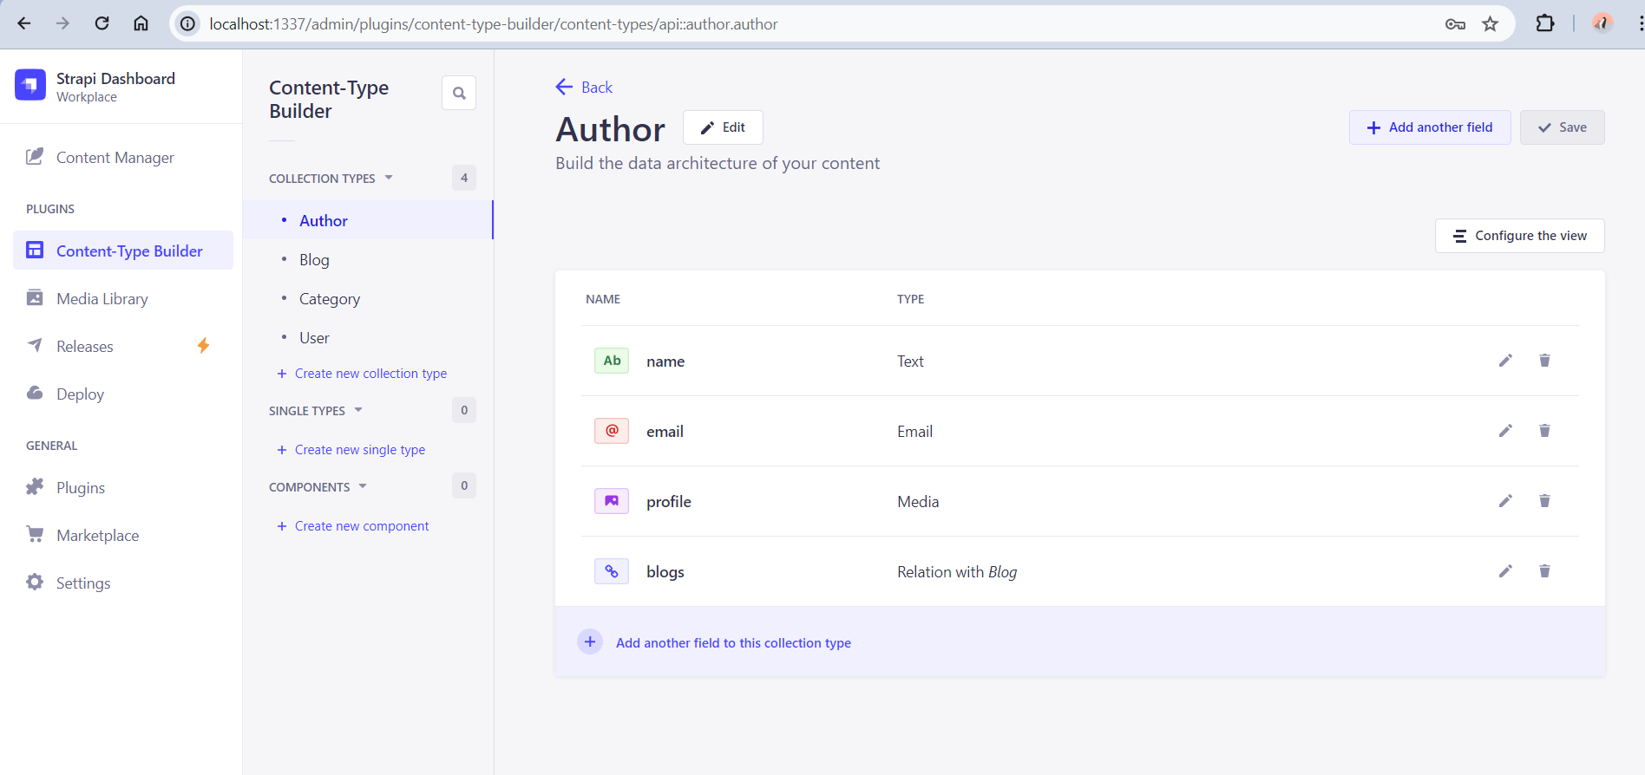Viewport: 1645px width, 775px height.
Task: Edit the email field pencil icon
Action: coord(1505,431)
